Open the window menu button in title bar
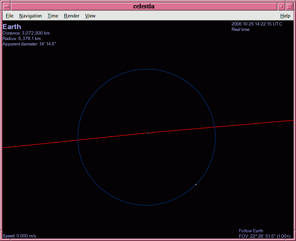The height and width of the screenshot is (241, 296). point(7,6)
